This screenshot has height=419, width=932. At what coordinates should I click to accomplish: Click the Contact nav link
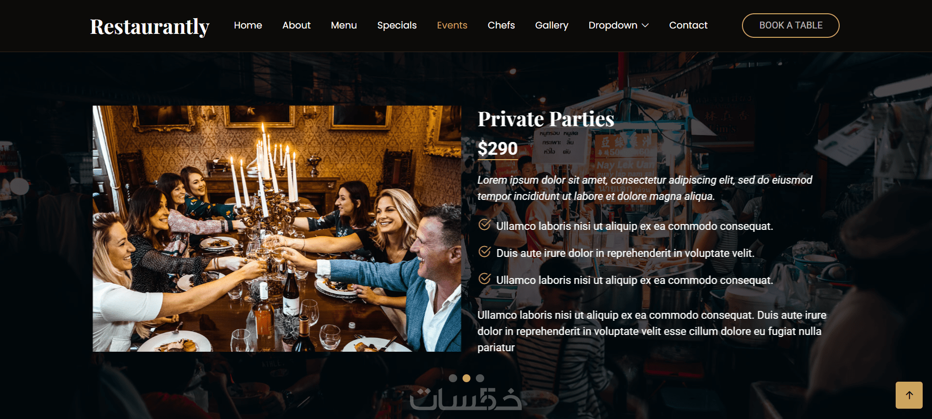[x=688, y=25]
